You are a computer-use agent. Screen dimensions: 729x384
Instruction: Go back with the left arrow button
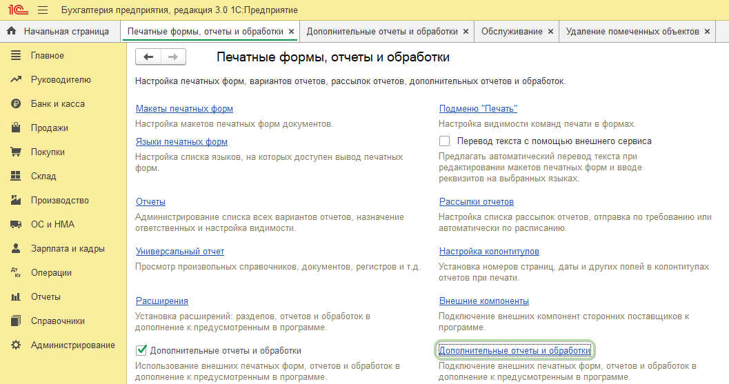pyautogui.click(x=148, y=57)
